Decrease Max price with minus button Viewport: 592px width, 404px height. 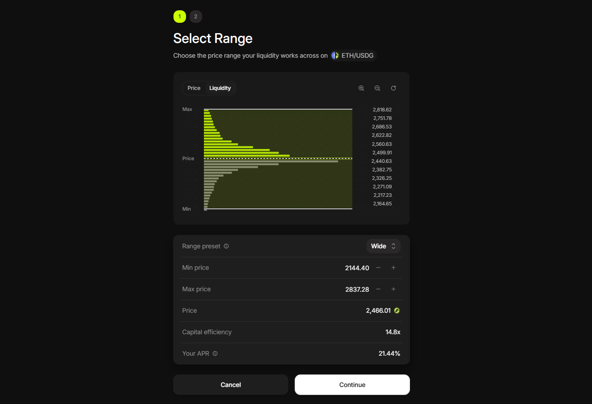pos(378,289)
